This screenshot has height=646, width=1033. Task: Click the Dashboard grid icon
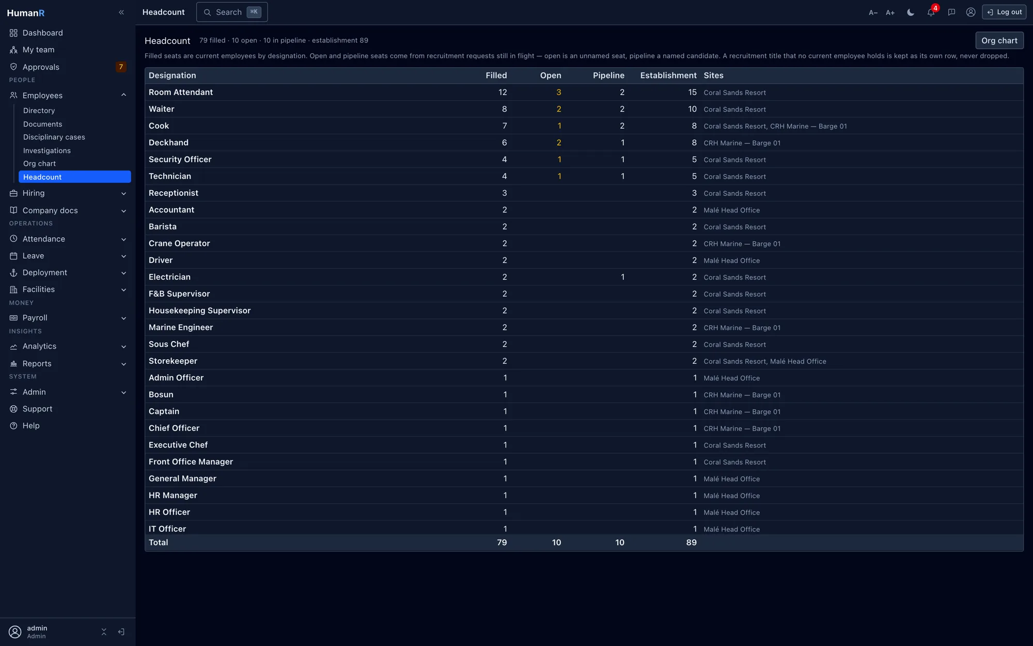point(13,33)
